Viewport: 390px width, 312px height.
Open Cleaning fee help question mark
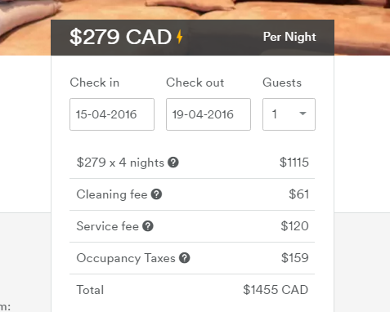tap(156, 194)
